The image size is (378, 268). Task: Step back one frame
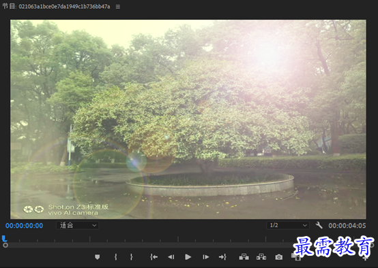pos(171,257)
